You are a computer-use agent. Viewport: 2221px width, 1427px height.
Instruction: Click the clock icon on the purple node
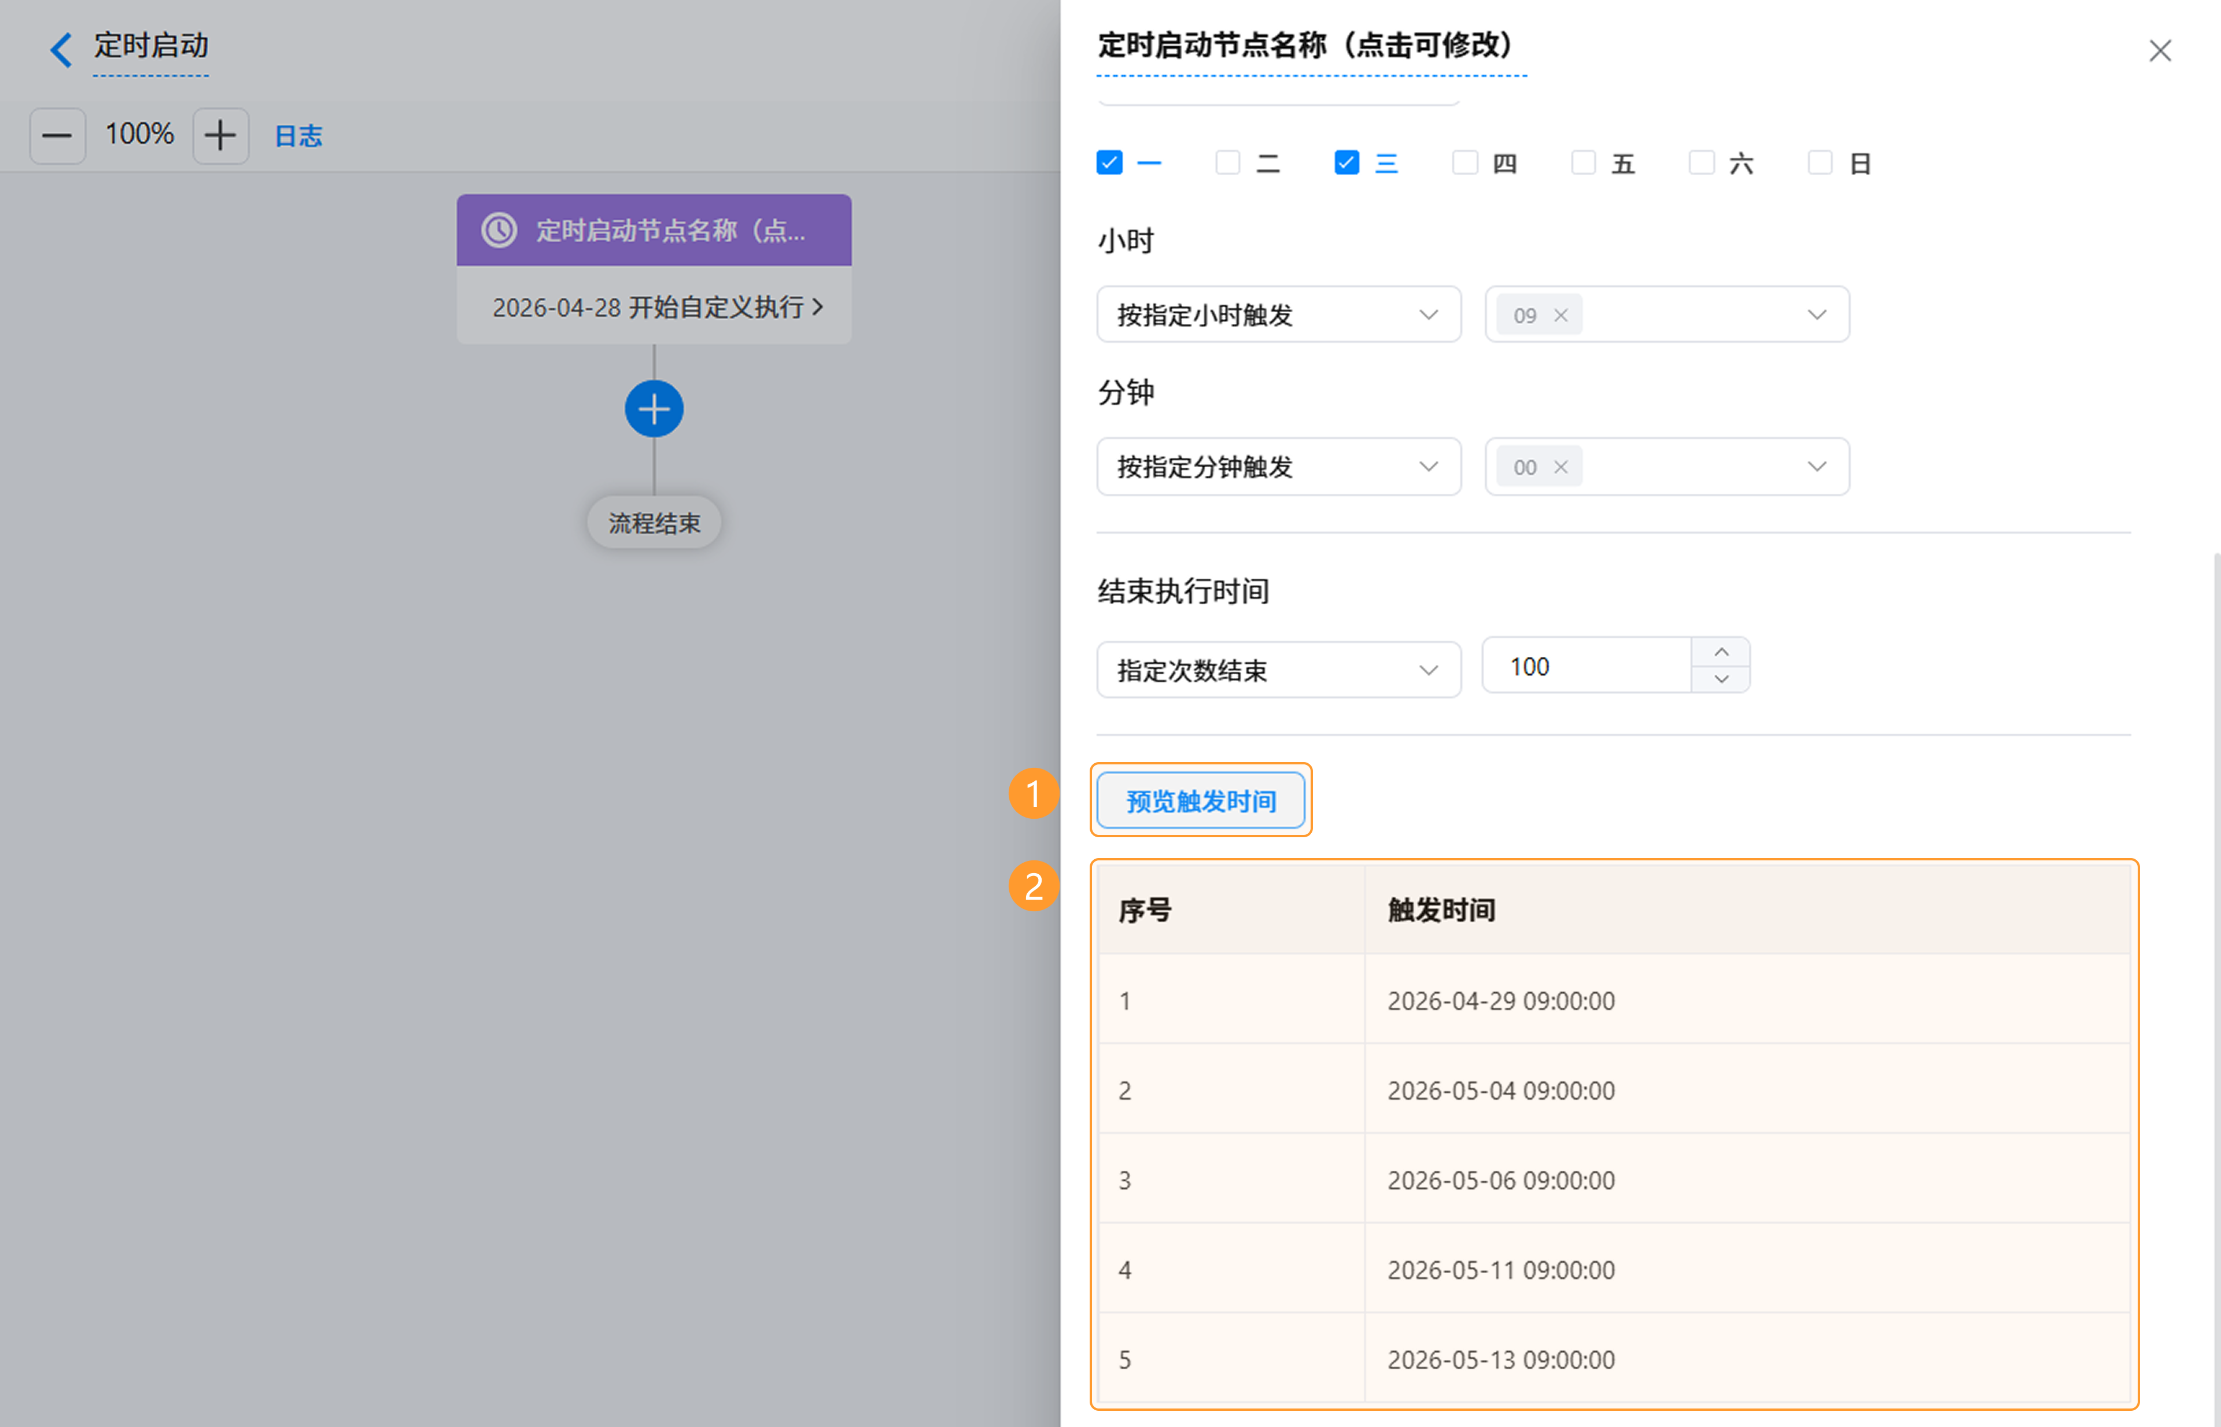tap(499, 230)
